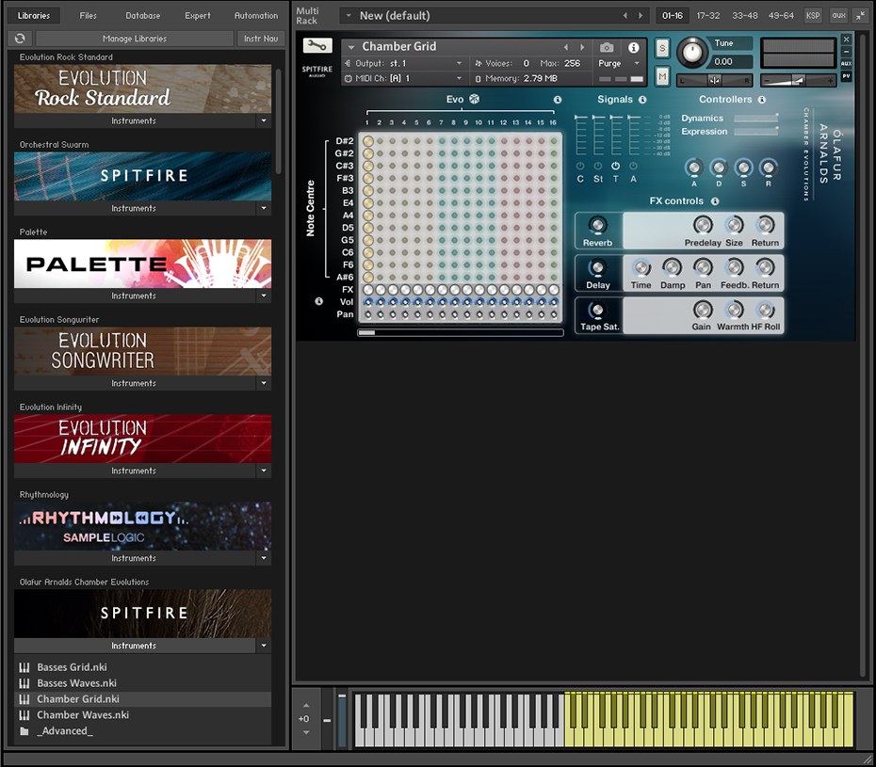Switch to the Database tab
This screenshot has height=767, width=876.
[143, 16]
